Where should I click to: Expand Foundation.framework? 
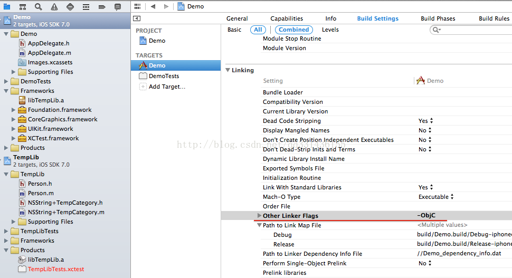(x=13, y=110)
